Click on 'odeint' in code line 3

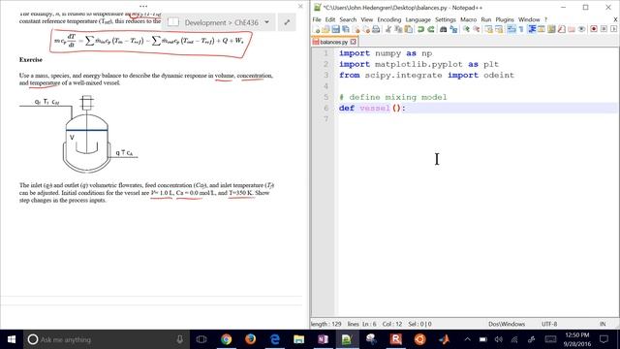click(x=499, y=75)
